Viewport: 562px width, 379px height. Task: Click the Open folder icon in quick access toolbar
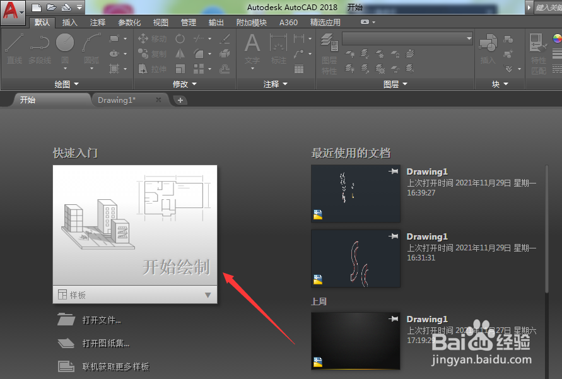click(x=52, y=7)
